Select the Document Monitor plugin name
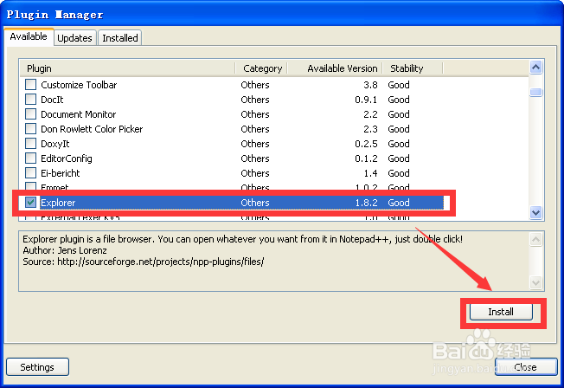This screenshot has height=388, width=564. [79, 114]
